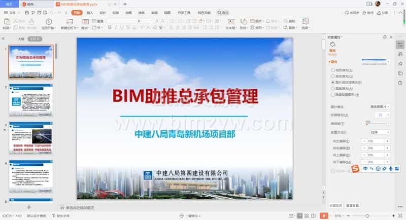The image size is (406, 220).
Task: Start slideshow with orange play button in status bar
Action: click(x=324, y=215)
